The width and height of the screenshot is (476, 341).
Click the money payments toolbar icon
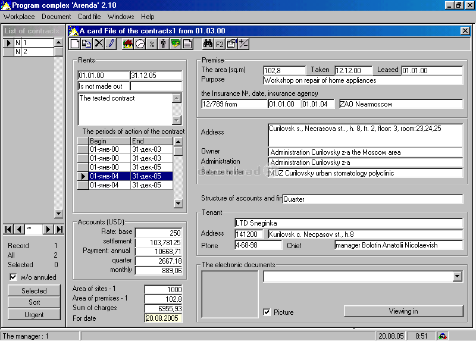click(x=175, y=44)
